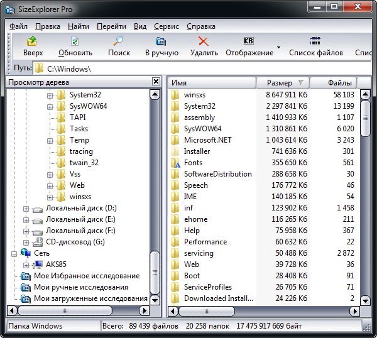The width and height of the screenshot is (377, 338).
Task: Sort by the Имя column header
Action: [x=210, y=82]
